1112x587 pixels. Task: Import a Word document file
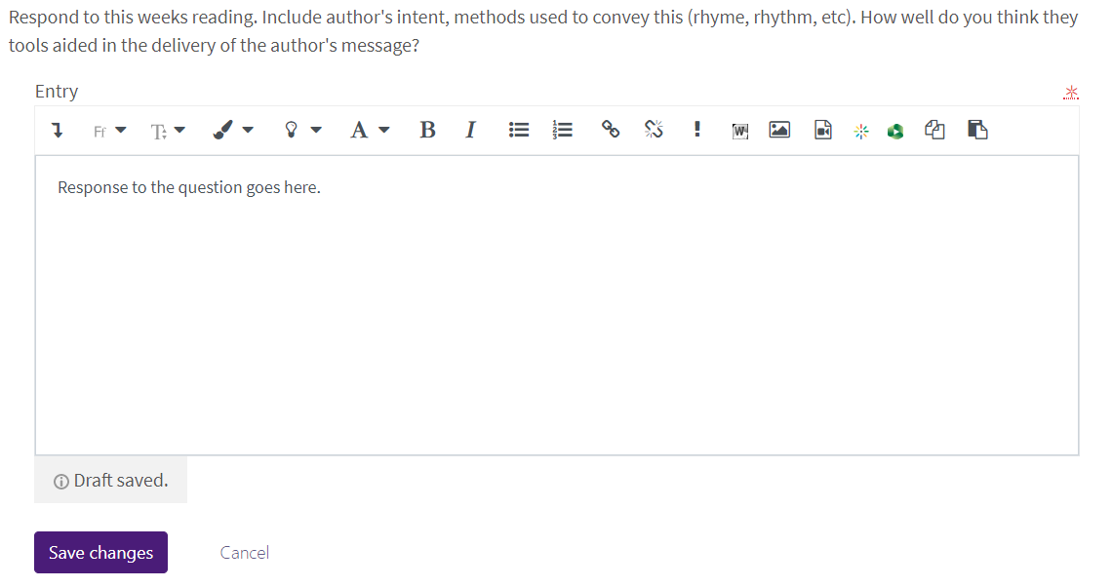(x=739, y=129)
